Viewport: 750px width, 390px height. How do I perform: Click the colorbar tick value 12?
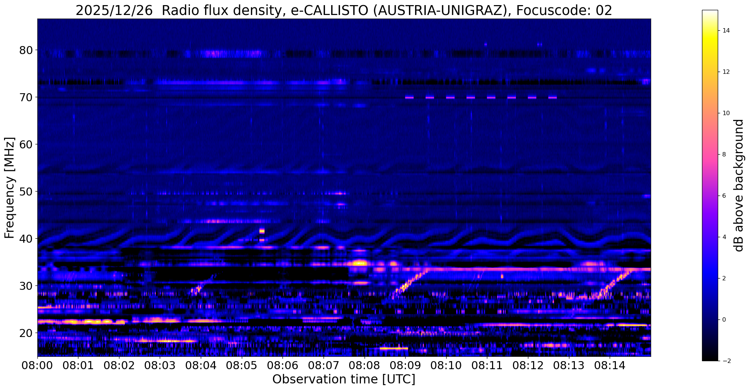click(x=726, y=72)
